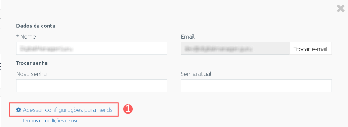The height and width of the screenshot is (127, 348).
Task: Click the Trocar e-mail button
Action: click(x=310, y=48)
